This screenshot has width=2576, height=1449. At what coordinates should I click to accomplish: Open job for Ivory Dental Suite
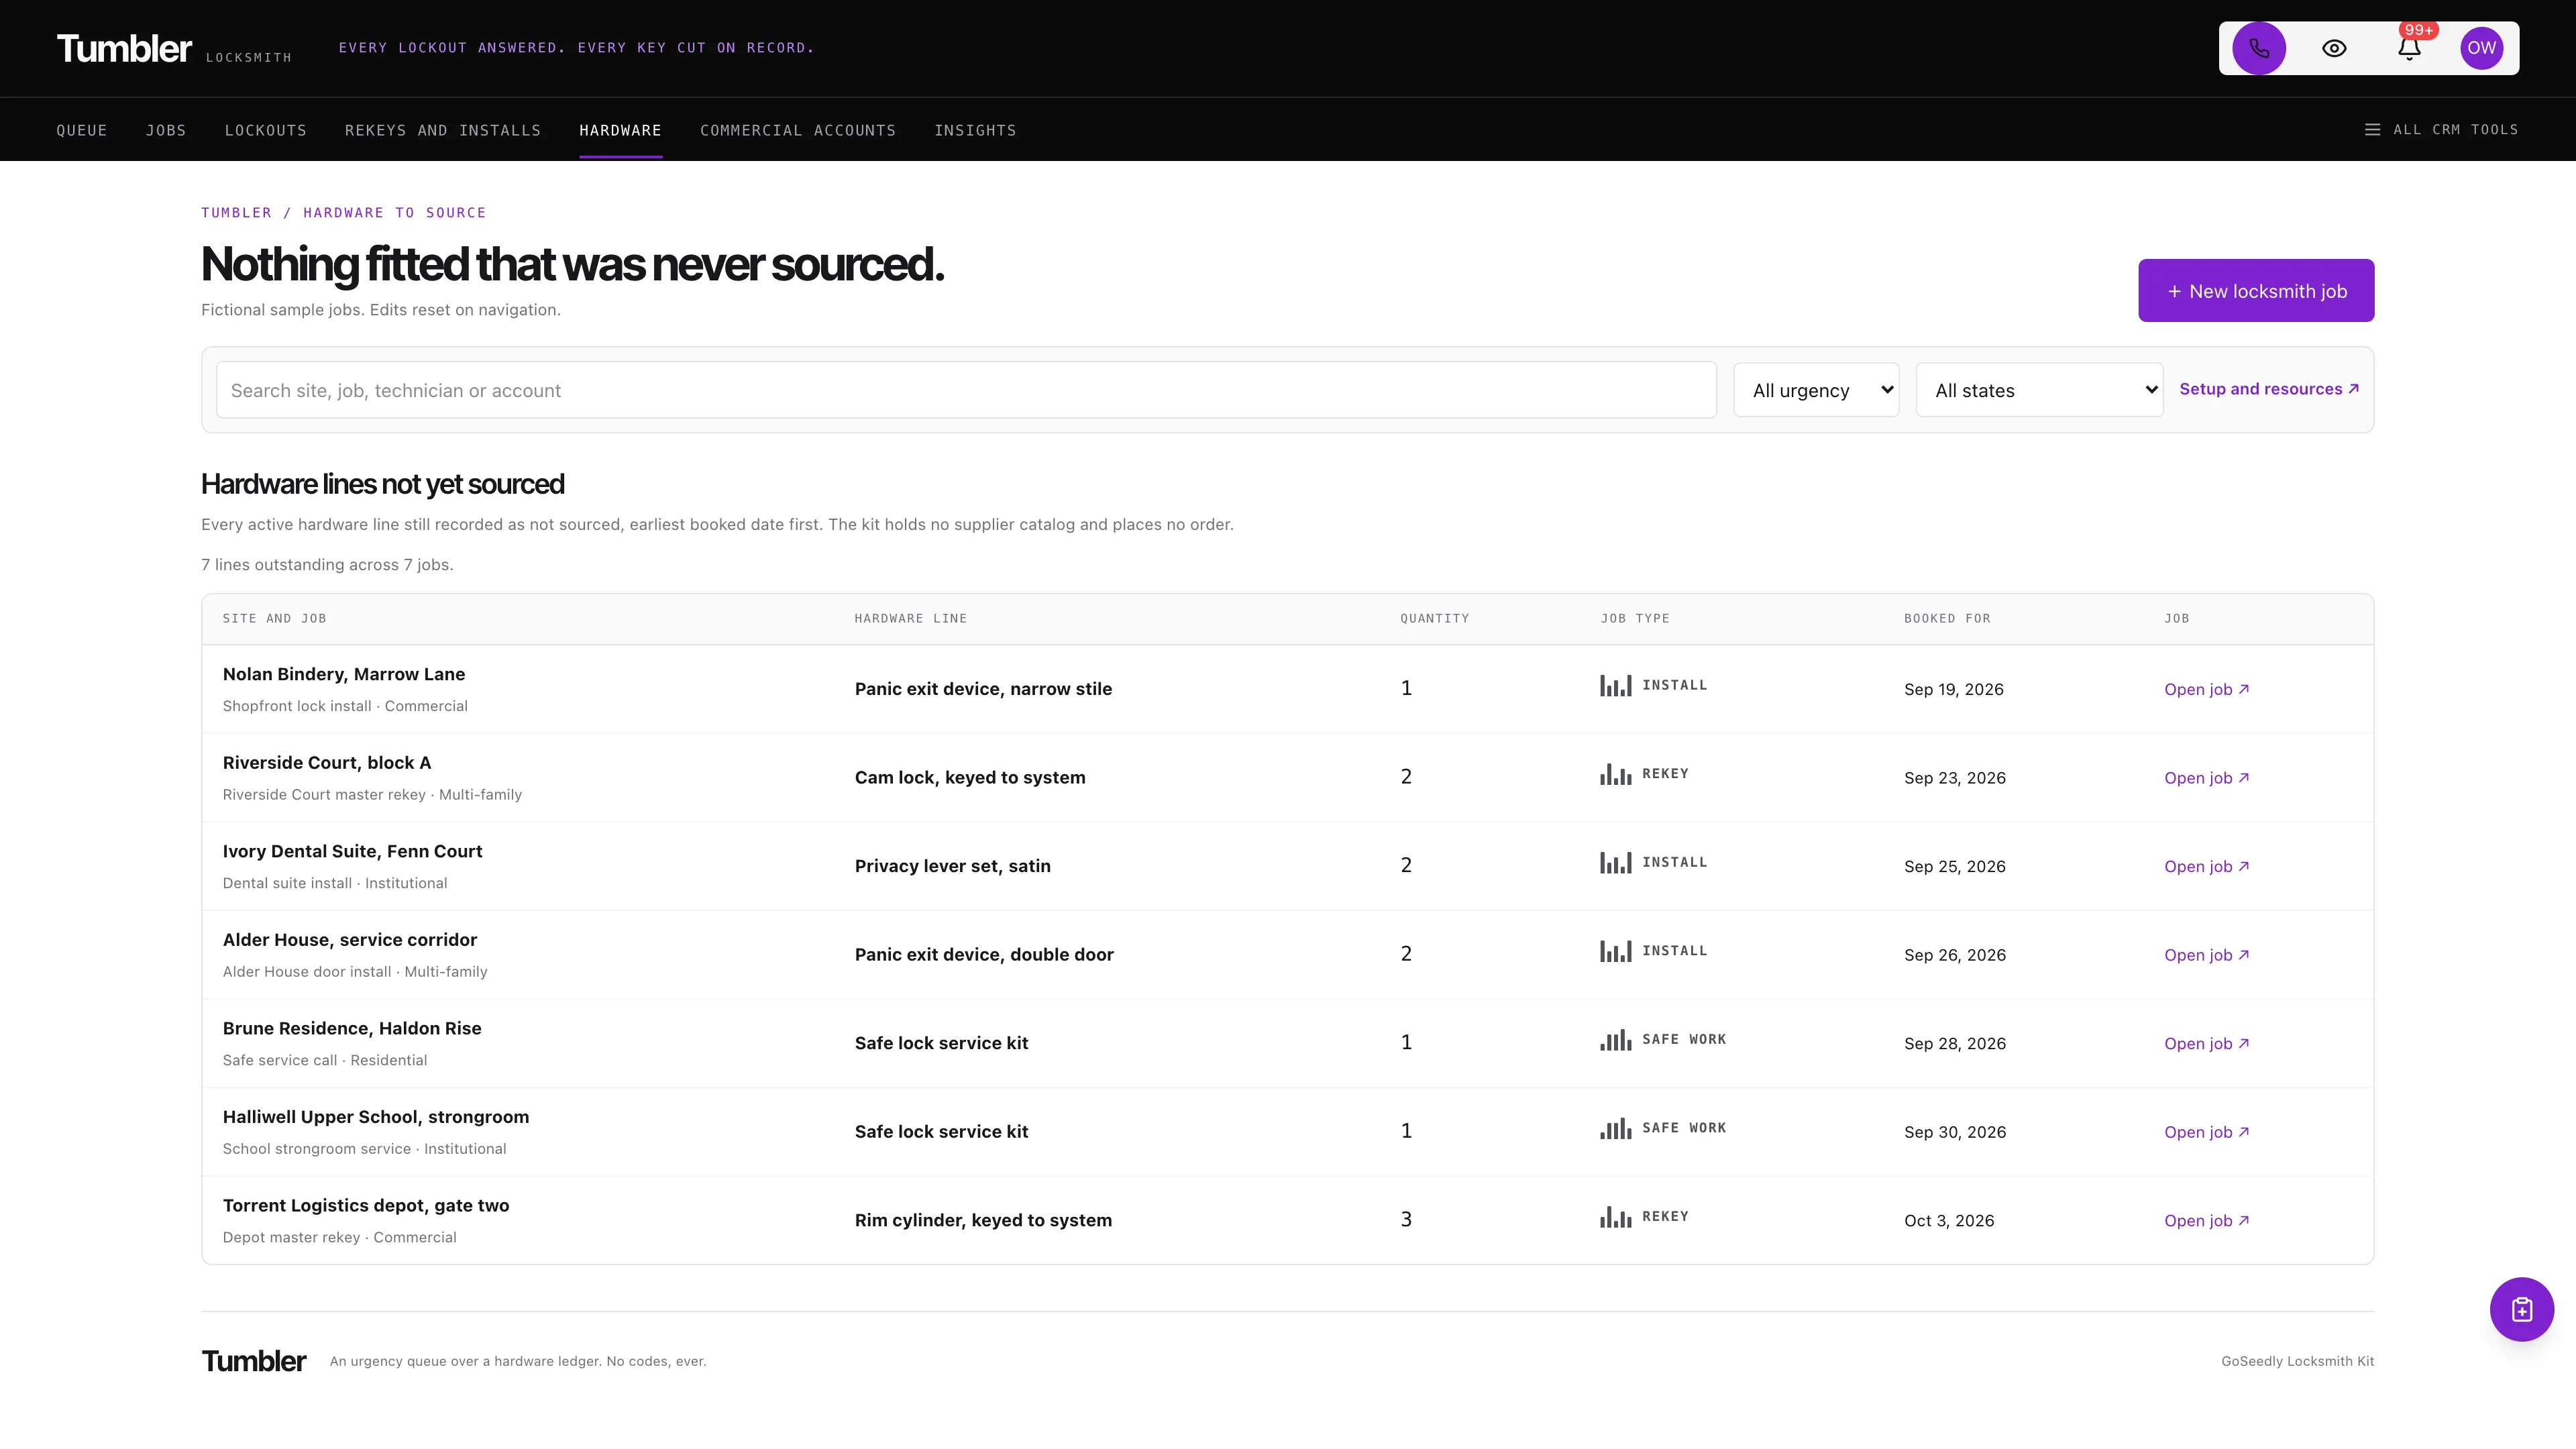[2207, 866]
